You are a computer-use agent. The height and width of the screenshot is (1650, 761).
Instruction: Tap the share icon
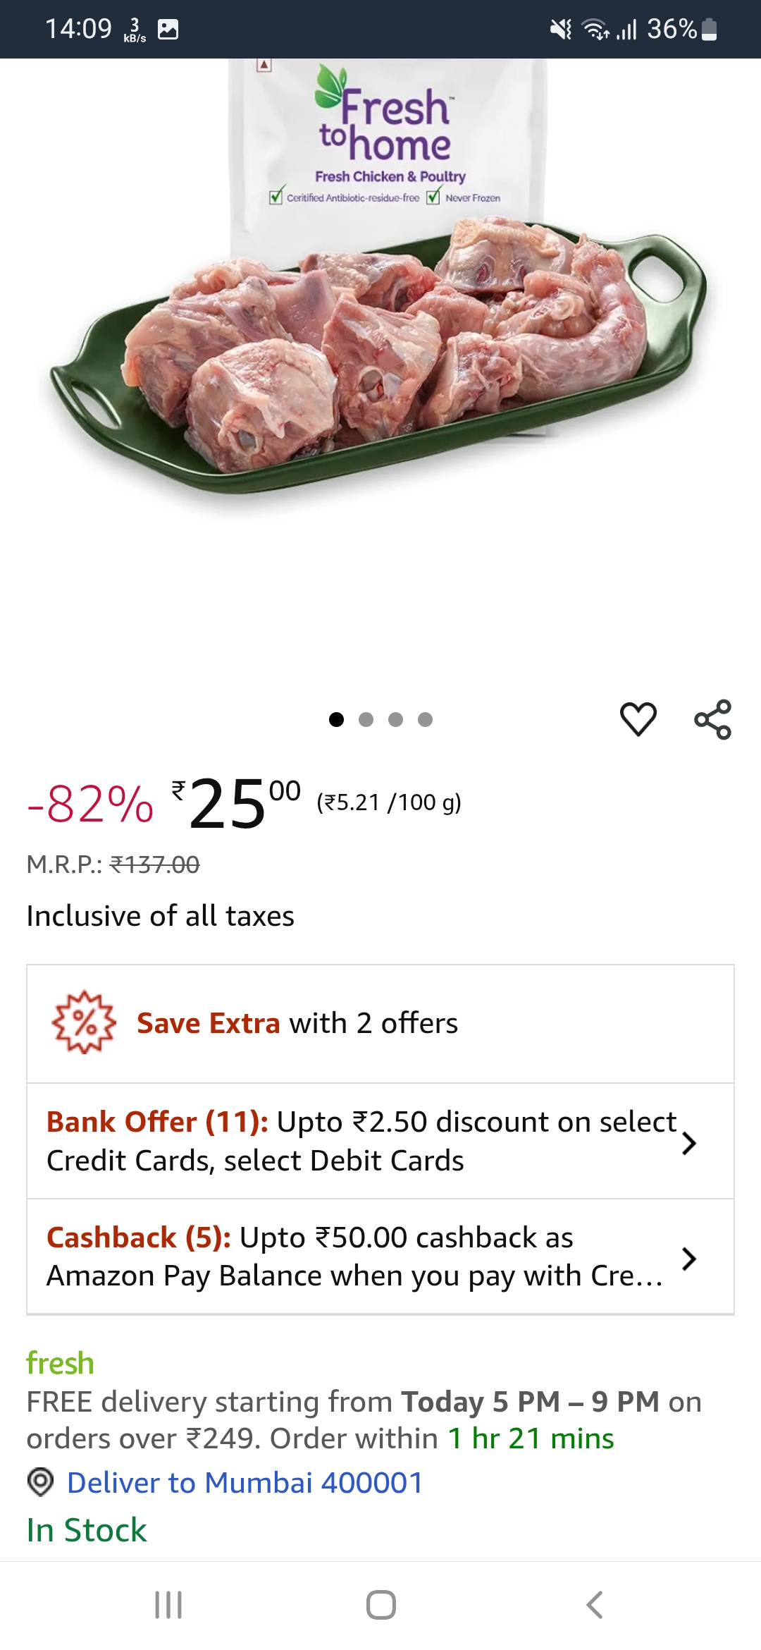coord(712,719)
